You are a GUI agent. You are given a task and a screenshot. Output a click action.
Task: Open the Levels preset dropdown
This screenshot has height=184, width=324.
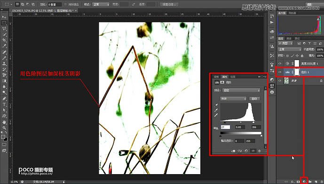point(241,90)
